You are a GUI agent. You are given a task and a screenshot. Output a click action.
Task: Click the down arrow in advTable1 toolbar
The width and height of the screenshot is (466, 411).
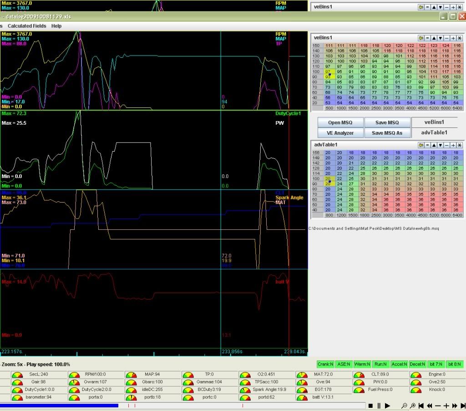click(440, 145)
